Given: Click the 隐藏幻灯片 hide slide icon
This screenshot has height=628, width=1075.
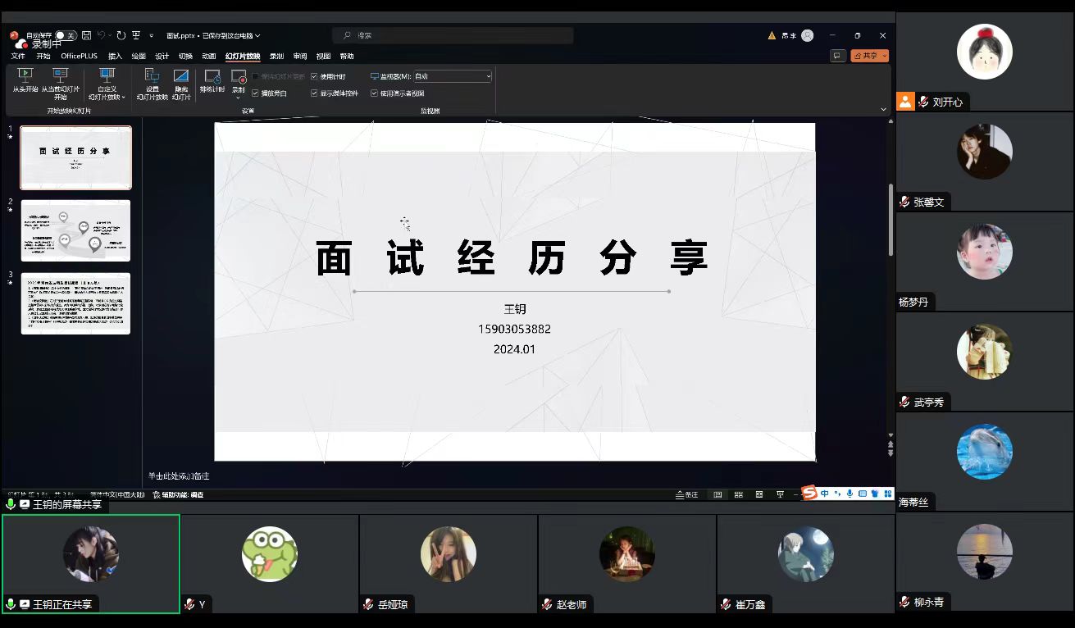Looking at the screenshot, I should pos(181,76).
